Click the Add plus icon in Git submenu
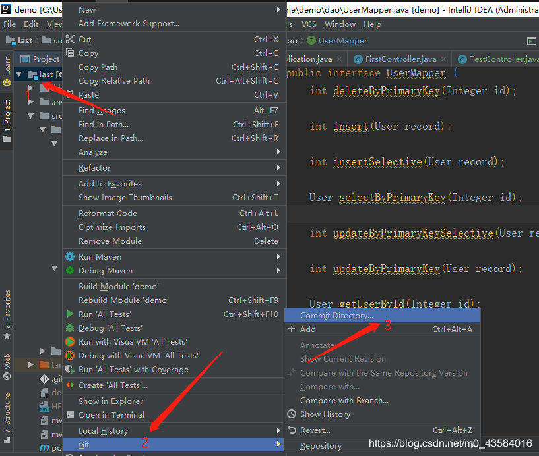 coord(292,329)
